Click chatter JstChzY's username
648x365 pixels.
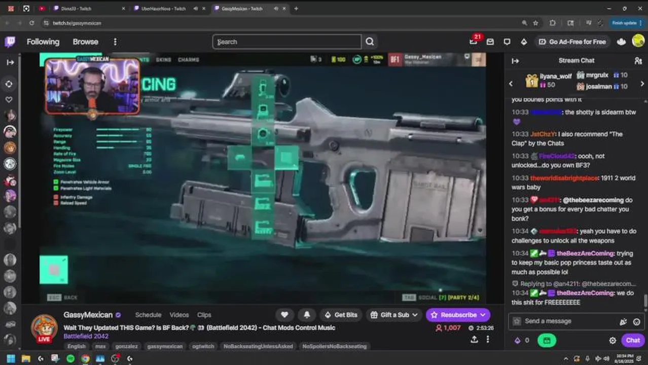click(x=543, y=134)
